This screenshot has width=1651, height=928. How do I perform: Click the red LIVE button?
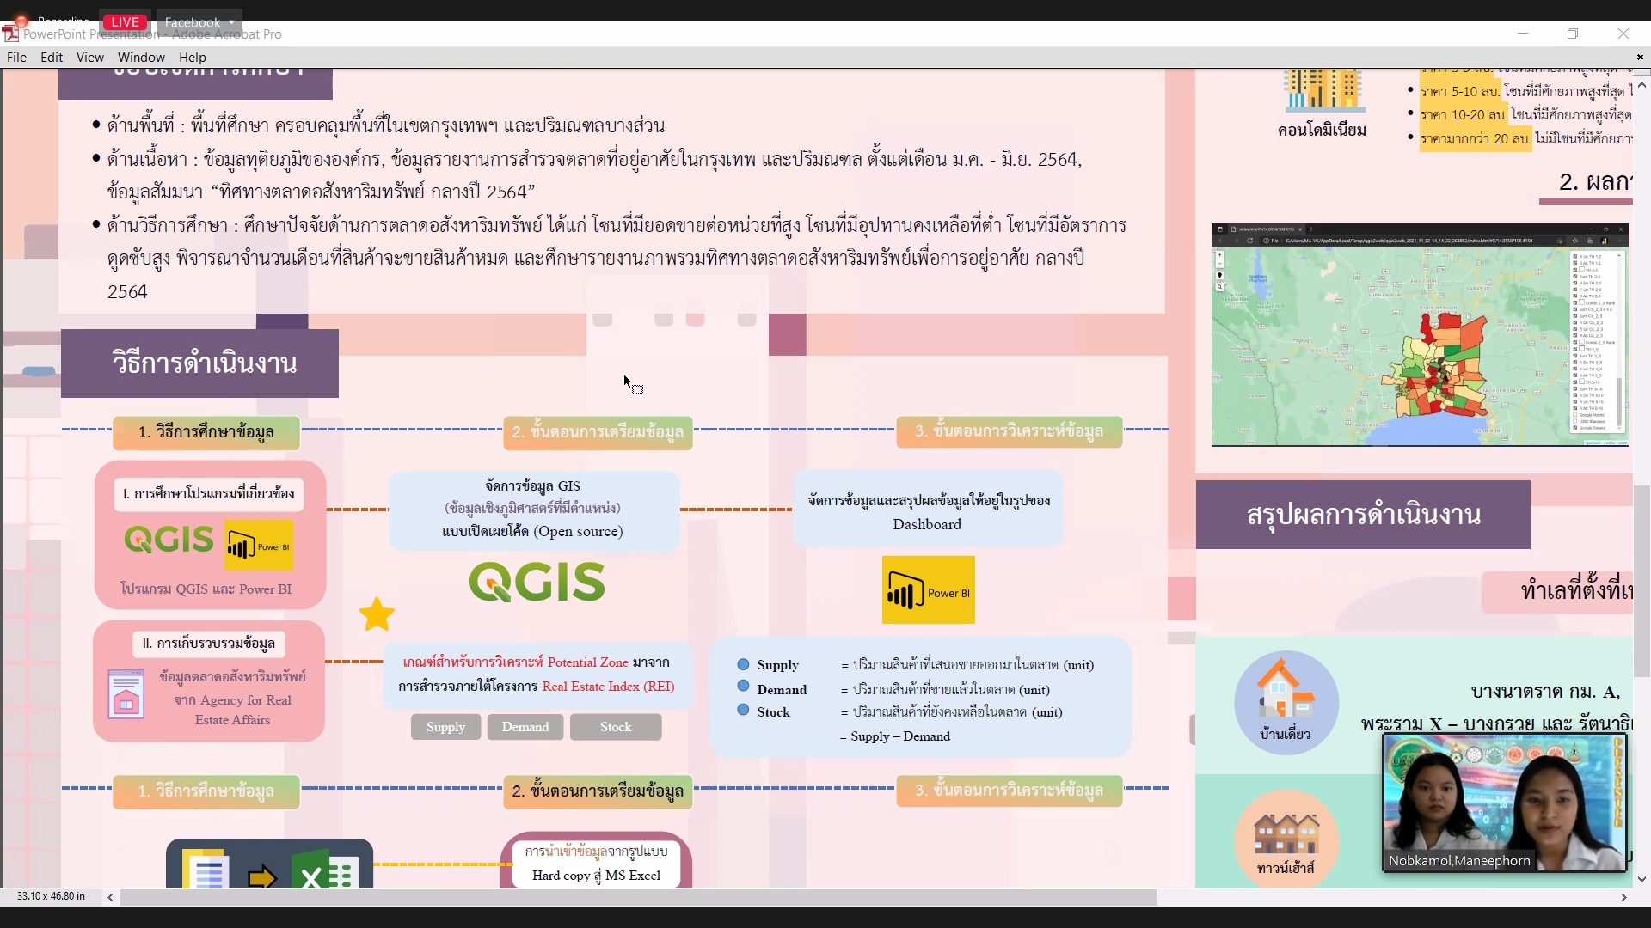point(125,22)
